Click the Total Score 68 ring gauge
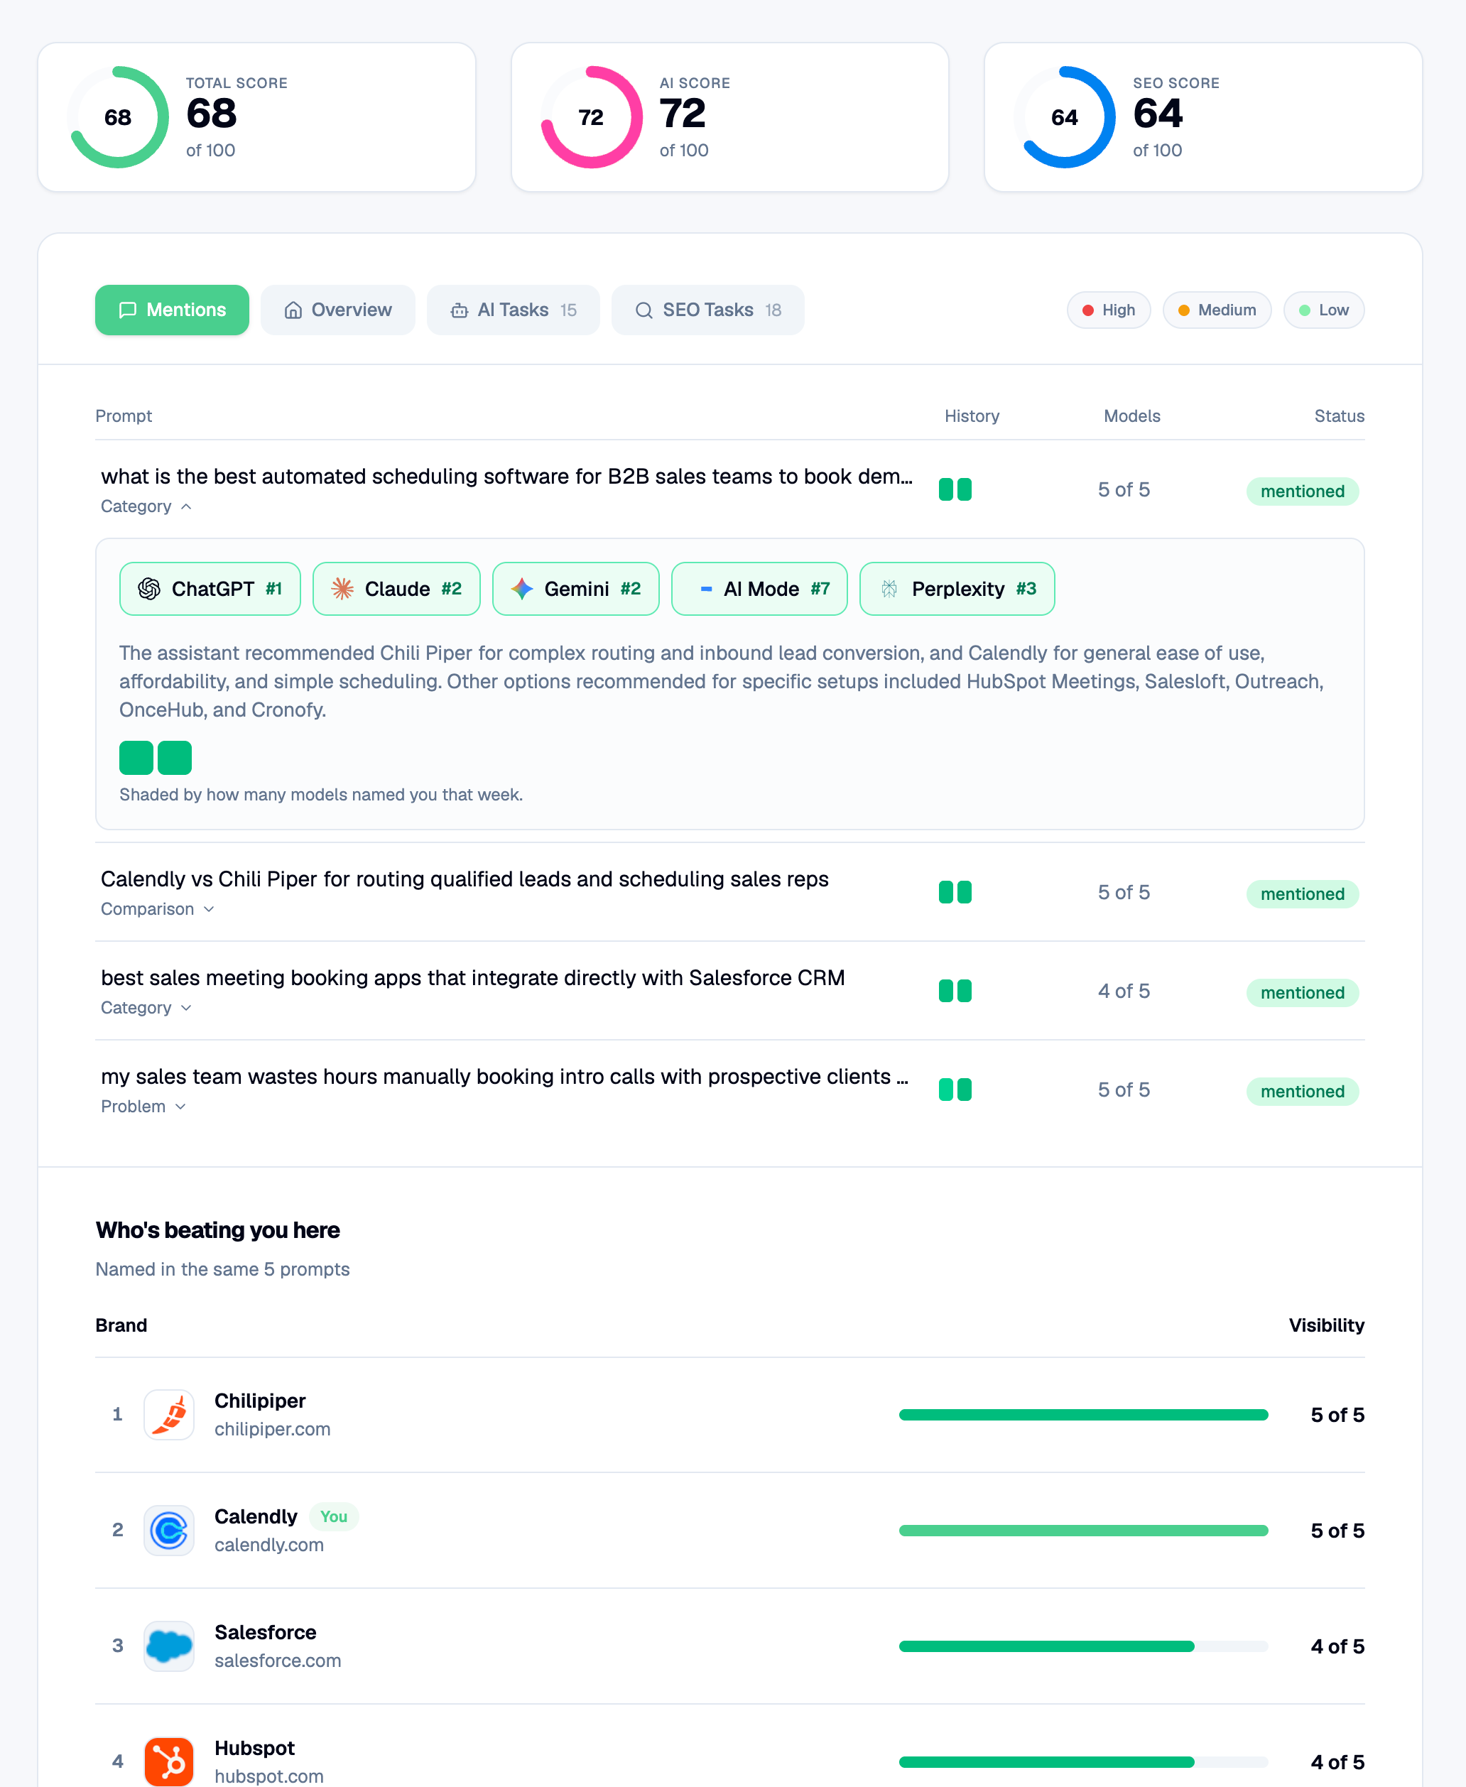Image resolution: width=1466 pixels, height=1787 pixels. 118,117
